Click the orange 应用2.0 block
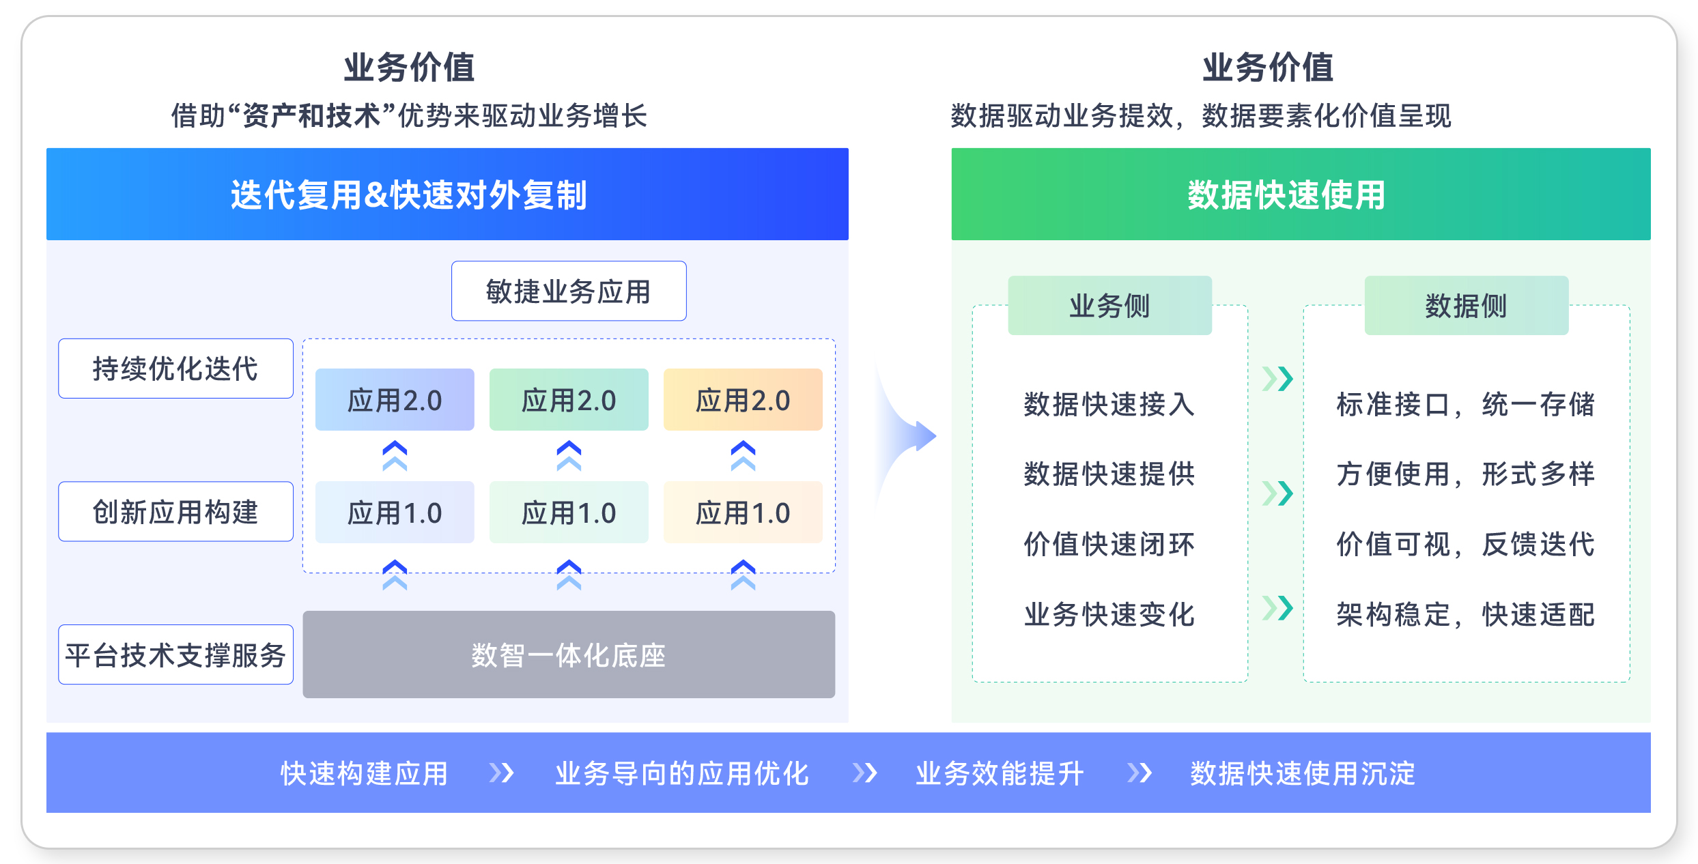The image size is (1698, 864). click(x=743, y=399)
